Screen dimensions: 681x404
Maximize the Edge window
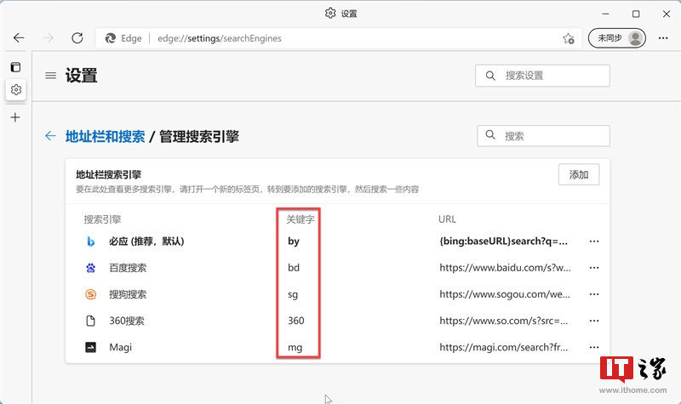click(636, 14)
